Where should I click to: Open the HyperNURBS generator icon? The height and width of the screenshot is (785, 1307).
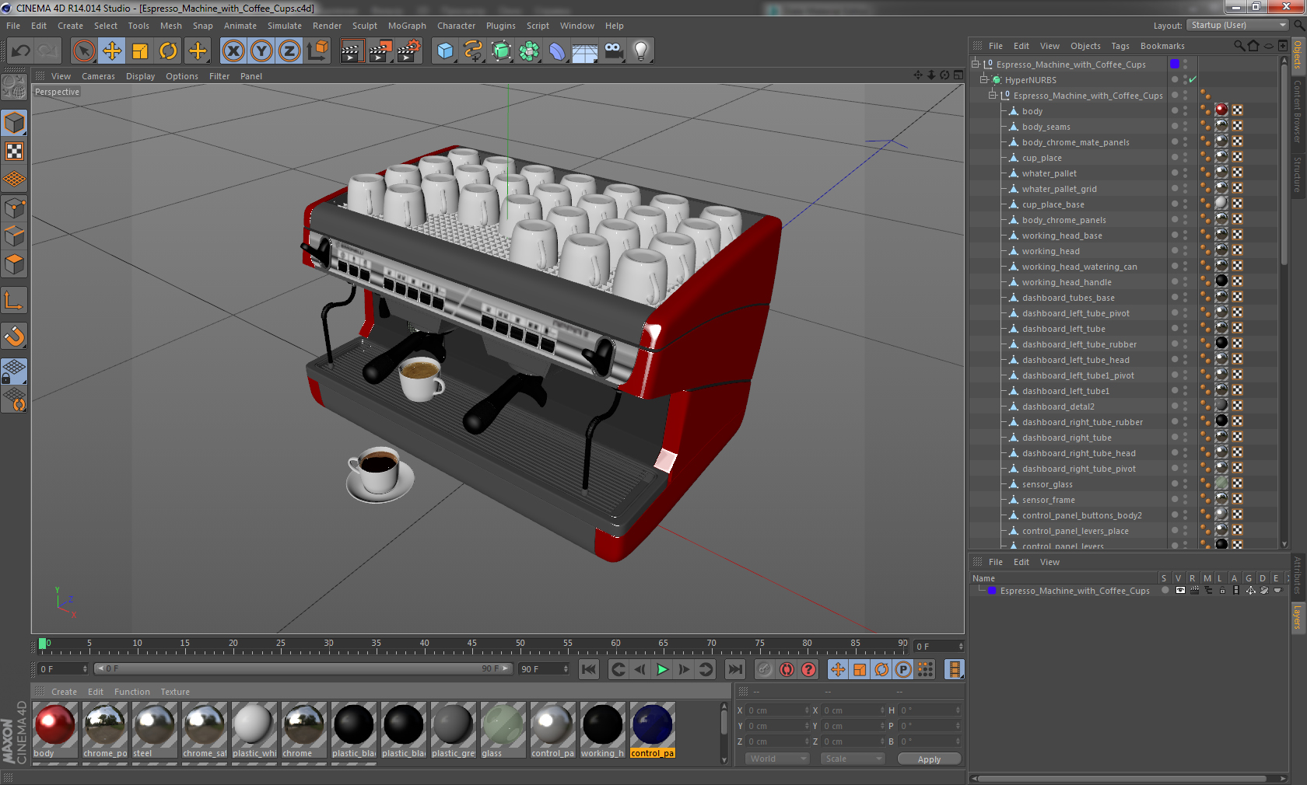point(501,51)
